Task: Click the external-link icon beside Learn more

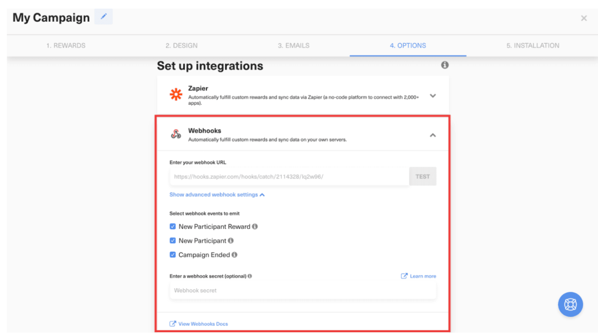Action: click(x=404, y=276)
